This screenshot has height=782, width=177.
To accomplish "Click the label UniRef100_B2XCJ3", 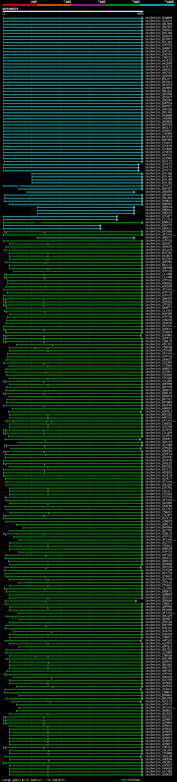I will 159,161.
